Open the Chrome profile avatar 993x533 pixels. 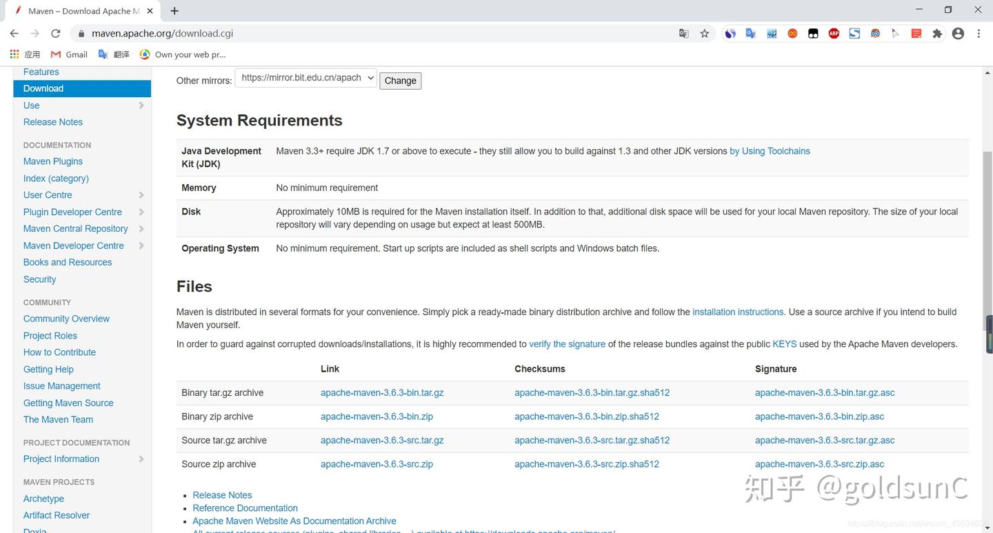(958, 33)
